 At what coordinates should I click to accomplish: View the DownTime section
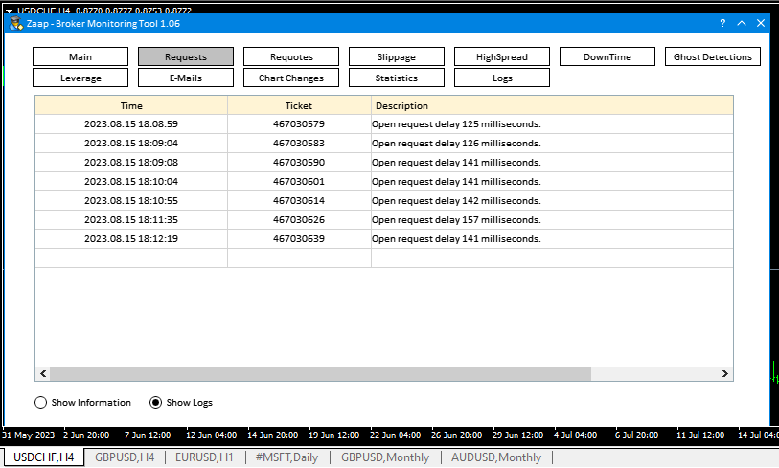607,56
